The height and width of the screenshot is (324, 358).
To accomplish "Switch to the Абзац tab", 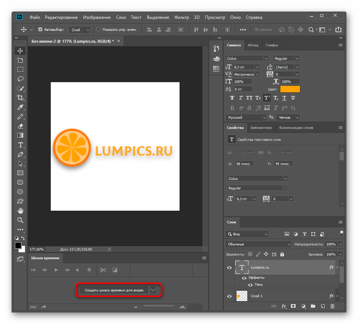I will point(253,45).
